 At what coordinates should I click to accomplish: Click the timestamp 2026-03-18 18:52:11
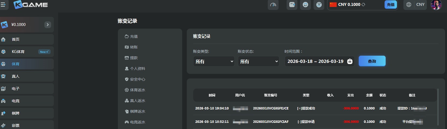212,122
